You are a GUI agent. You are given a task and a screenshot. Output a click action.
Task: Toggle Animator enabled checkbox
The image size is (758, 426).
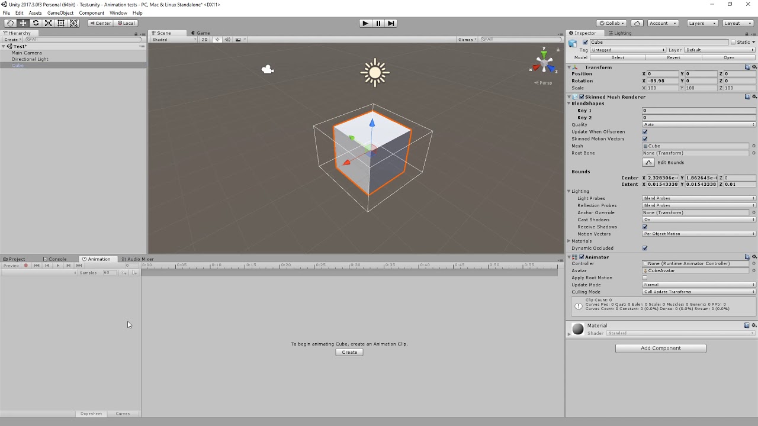[582, 257]
